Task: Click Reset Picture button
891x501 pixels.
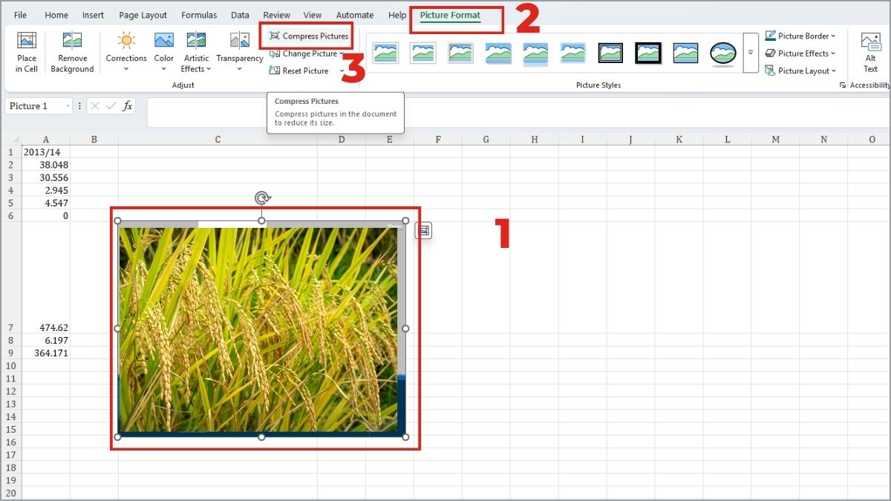Action: click(298, 71)
